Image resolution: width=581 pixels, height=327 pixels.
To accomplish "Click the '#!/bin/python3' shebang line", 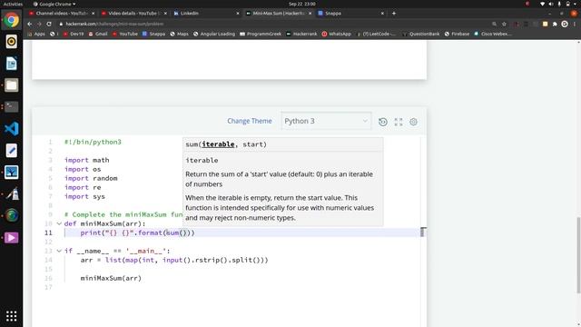I will tap(93, 142).
